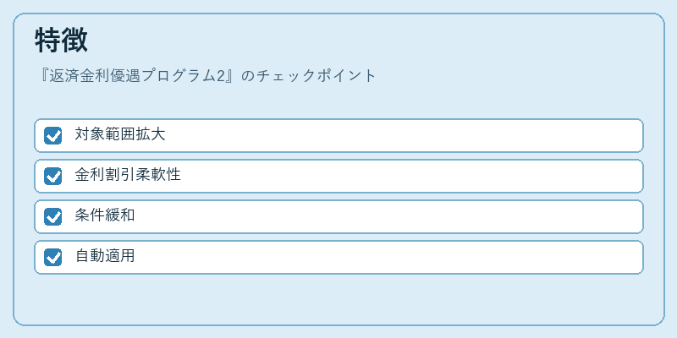This screenshot has height=338, width=677.
Task: Click the 自動適用 label text
Action: point(104,256)
